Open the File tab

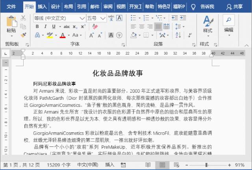point(11,7)
